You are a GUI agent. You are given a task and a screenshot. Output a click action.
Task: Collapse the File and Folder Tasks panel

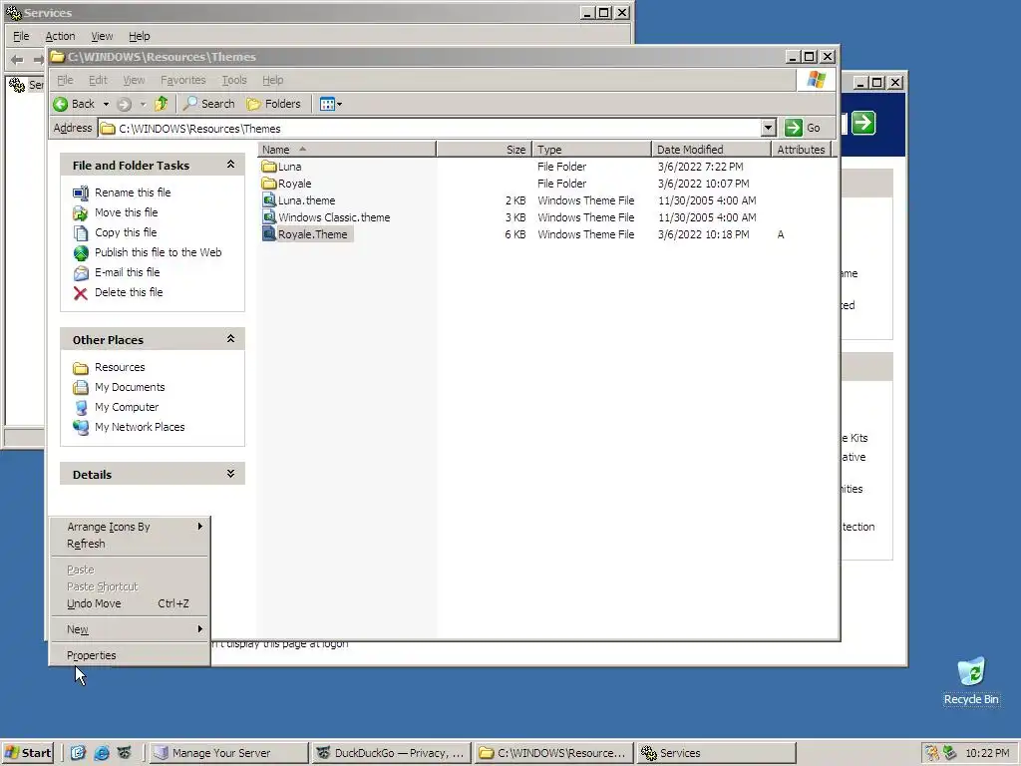[x=230, y=165]
